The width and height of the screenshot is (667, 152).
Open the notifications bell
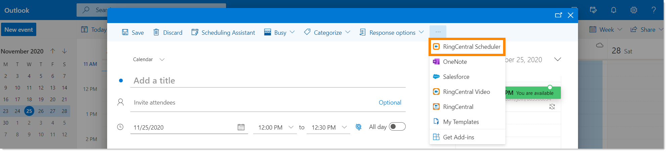[x=613, y=10]
